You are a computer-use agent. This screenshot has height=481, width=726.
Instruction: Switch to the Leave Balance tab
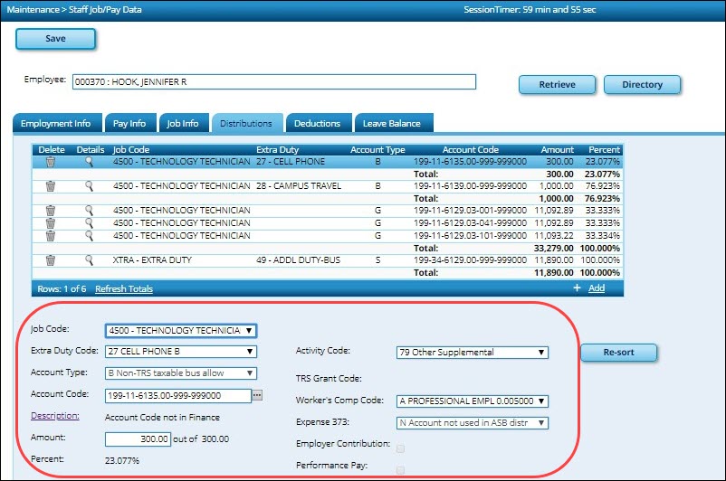[x=392, y=124]
